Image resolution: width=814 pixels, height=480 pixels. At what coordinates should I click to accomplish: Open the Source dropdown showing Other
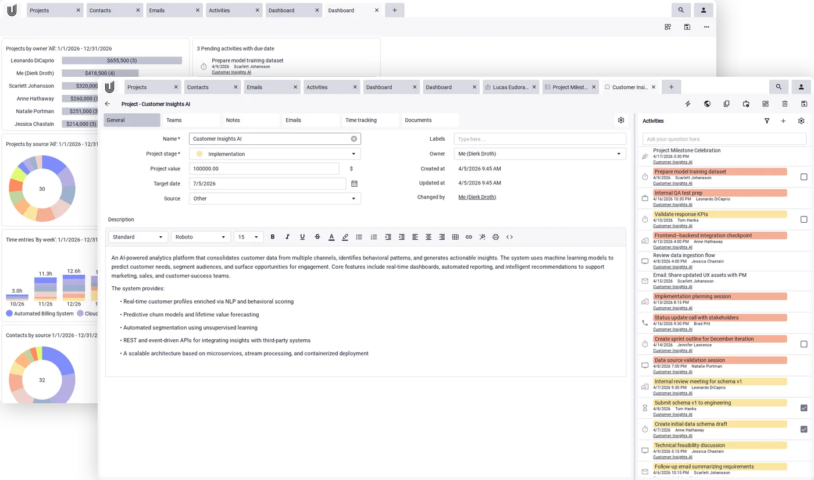pos(275,198)
